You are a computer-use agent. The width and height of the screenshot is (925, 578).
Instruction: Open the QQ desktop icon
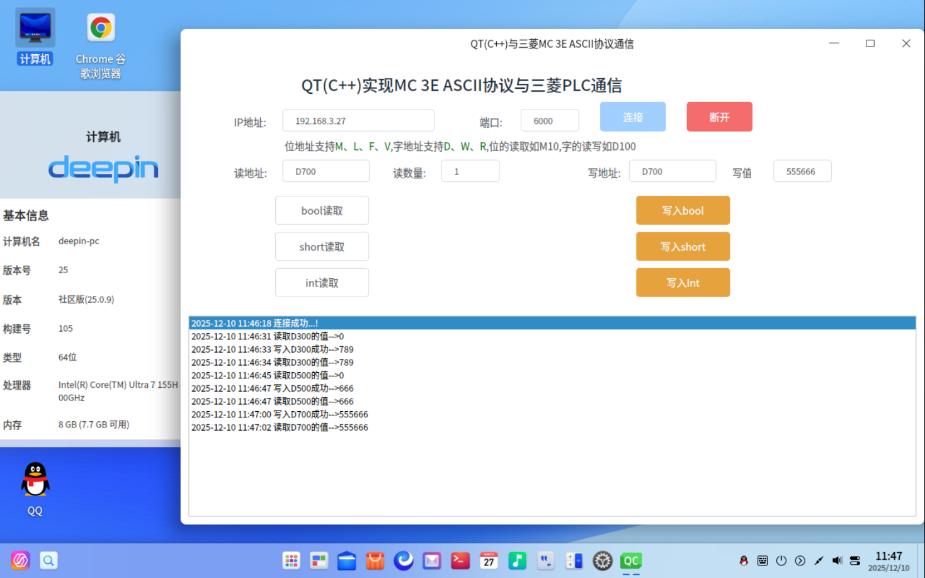click(35, 489)
